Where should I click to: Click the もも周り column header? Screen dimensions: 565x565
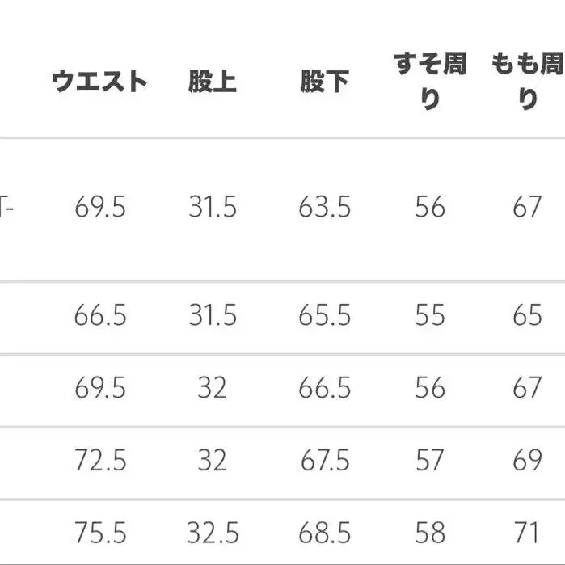[x=526, y=82]
